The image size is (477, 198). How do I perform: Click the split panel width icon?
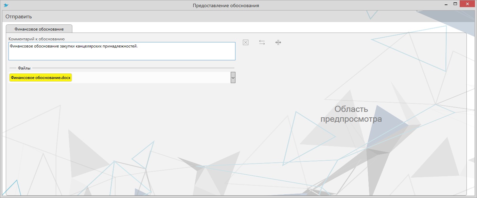point(278,42)
